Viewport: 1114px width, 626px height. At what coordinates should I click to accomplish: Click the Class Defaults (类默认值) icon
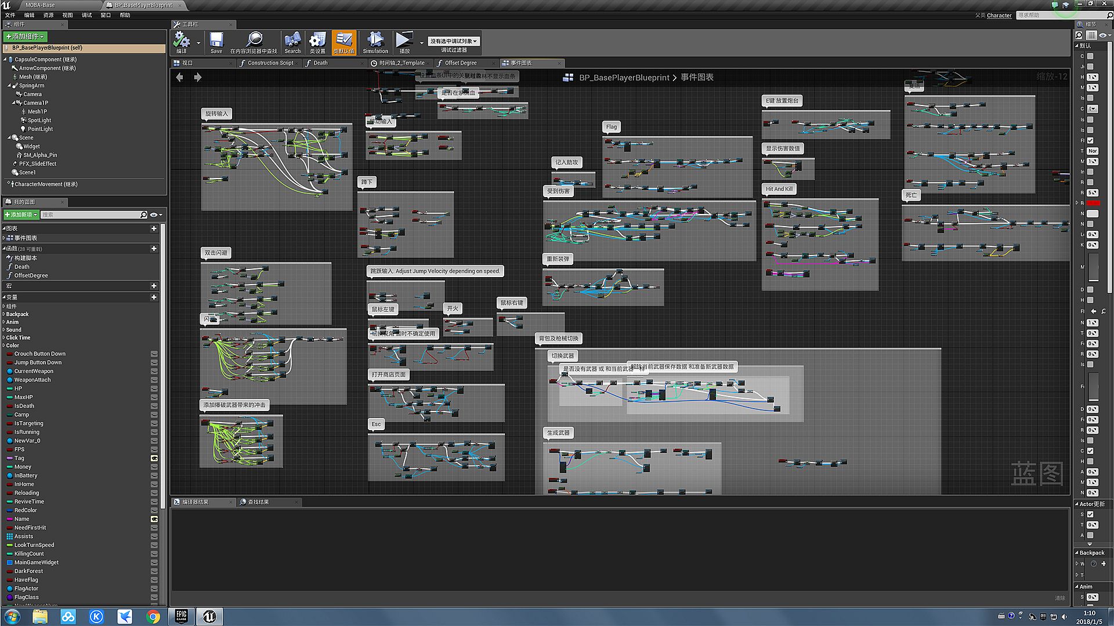(x=344, y=41)
